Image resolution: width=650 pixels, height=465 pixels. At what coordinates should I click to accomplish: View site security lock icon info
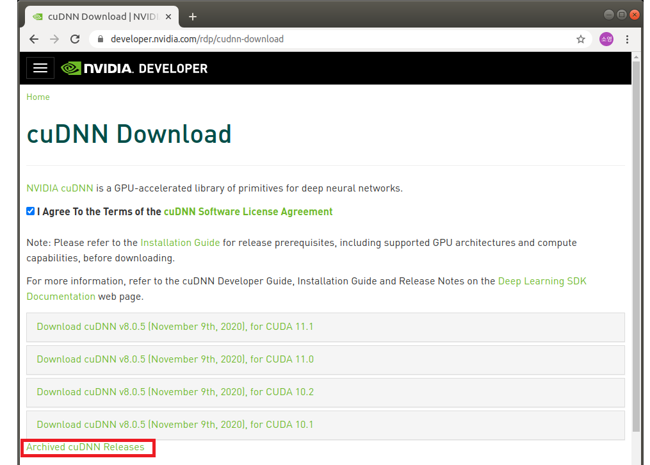click(x=101, y=39)
